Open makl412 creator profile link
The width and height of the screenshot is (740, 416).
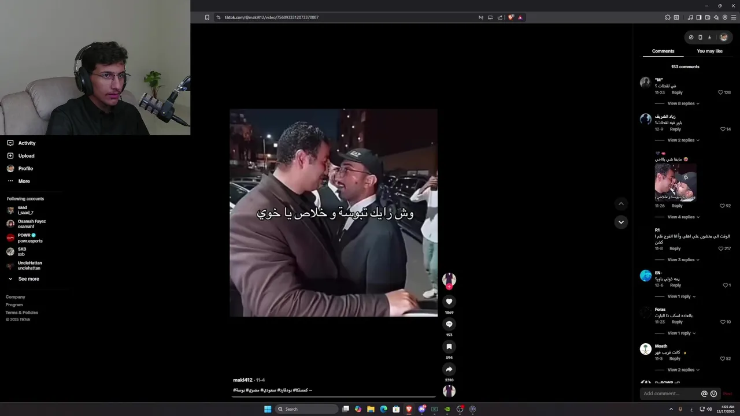[x=243, y=380]
